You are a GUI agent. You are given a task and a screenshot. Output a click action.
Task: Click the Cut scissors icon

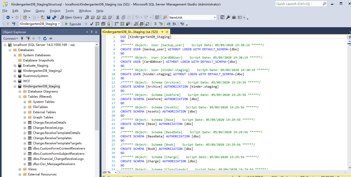point(117,17)
